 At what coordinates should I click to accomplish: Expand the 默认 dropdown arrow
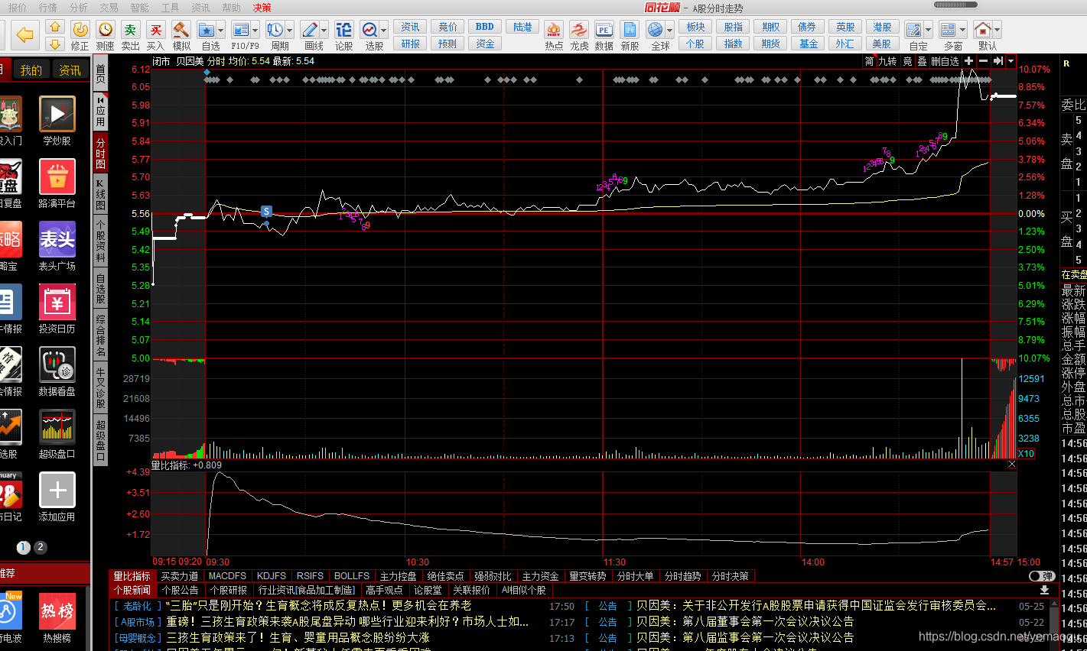(x=998, y=31)
